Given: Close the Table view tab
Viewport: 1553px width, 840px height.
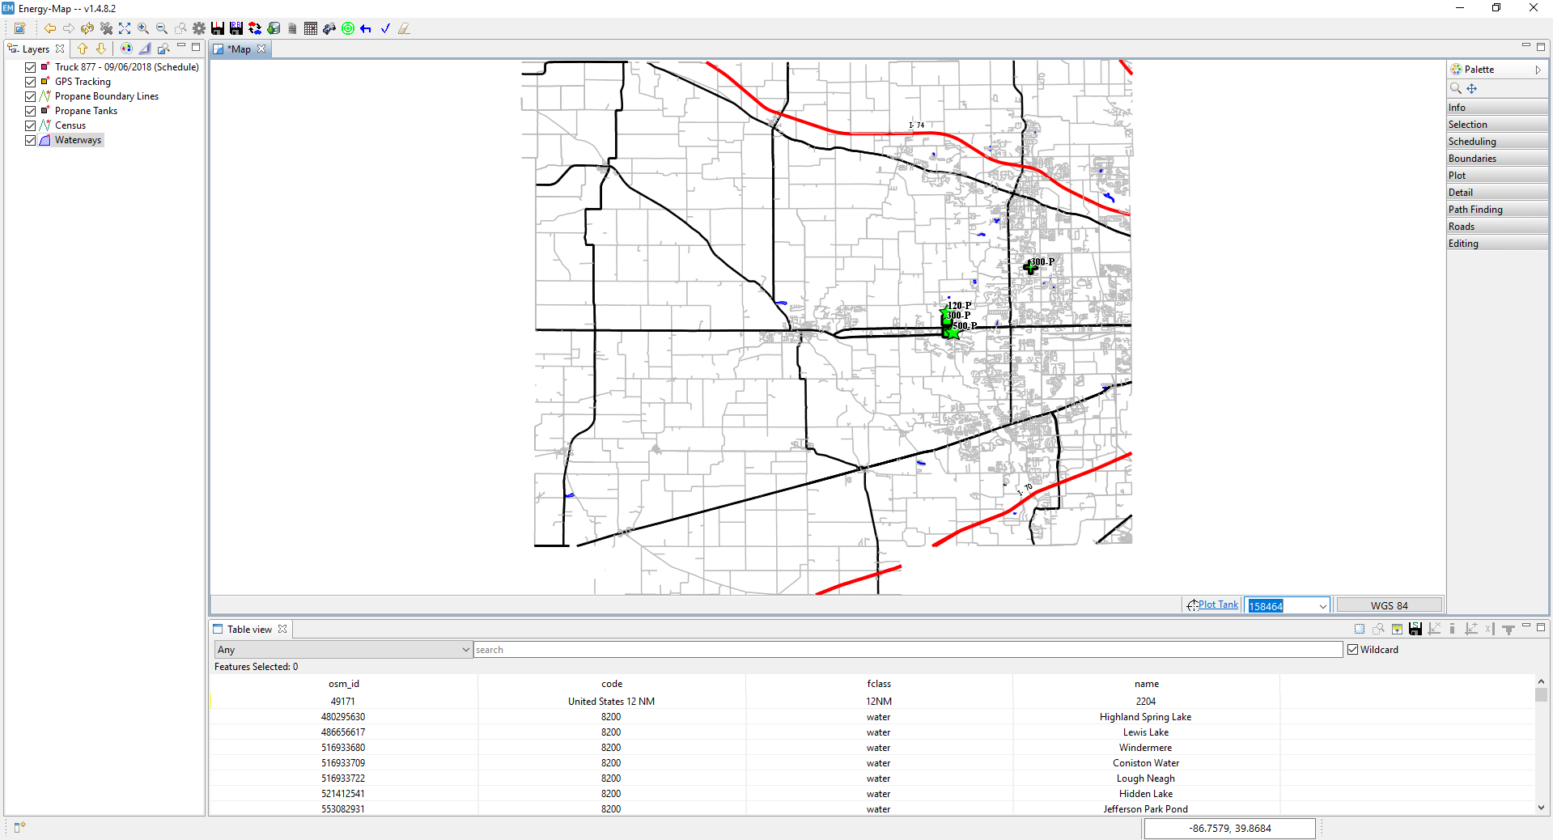Looking at the screenshot, I should pyautogui.click(x=282, y=629).
